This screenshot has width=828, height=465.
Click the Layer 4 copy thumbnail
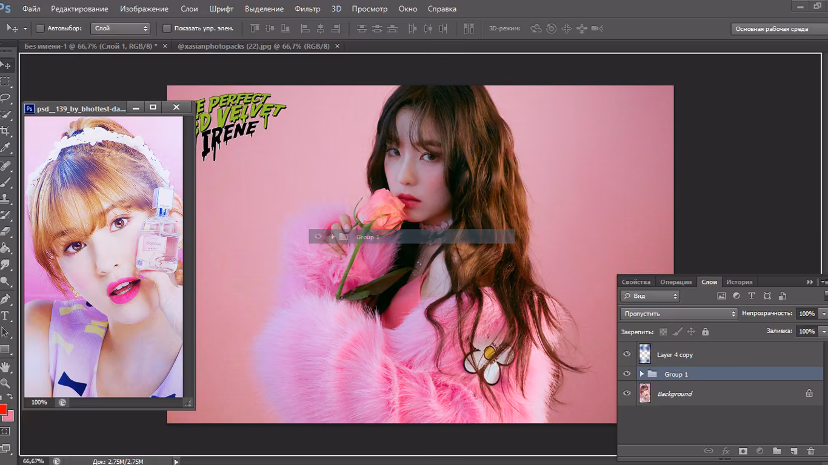pyautogui.click(x=645, y=355)
